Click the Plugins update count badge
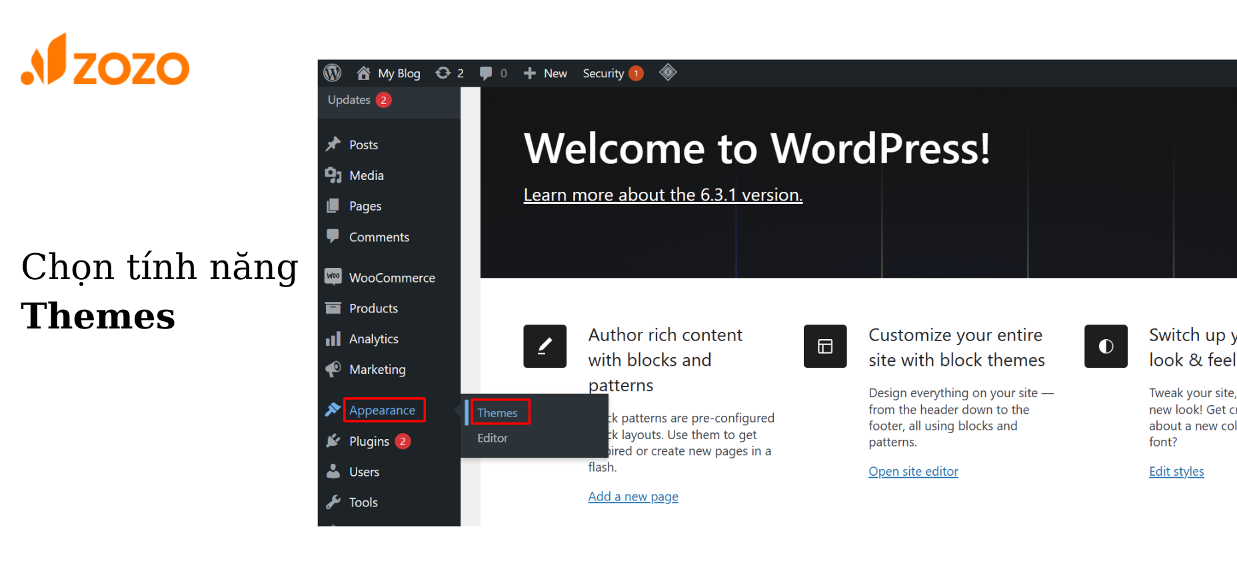Viewport: 1237px width, 585px height. 403,441
